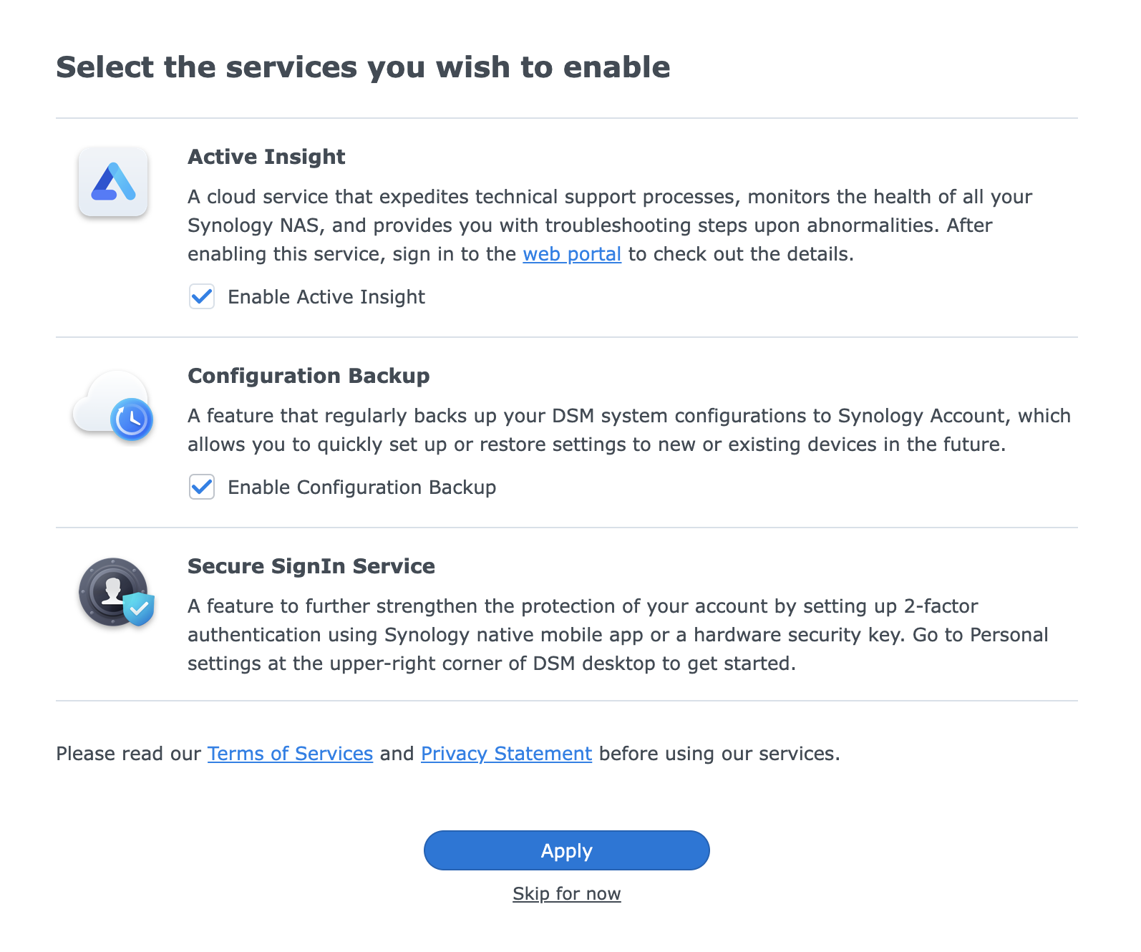Click the Configuration Backup section title

pyautogui.click(x=309, y=376)
